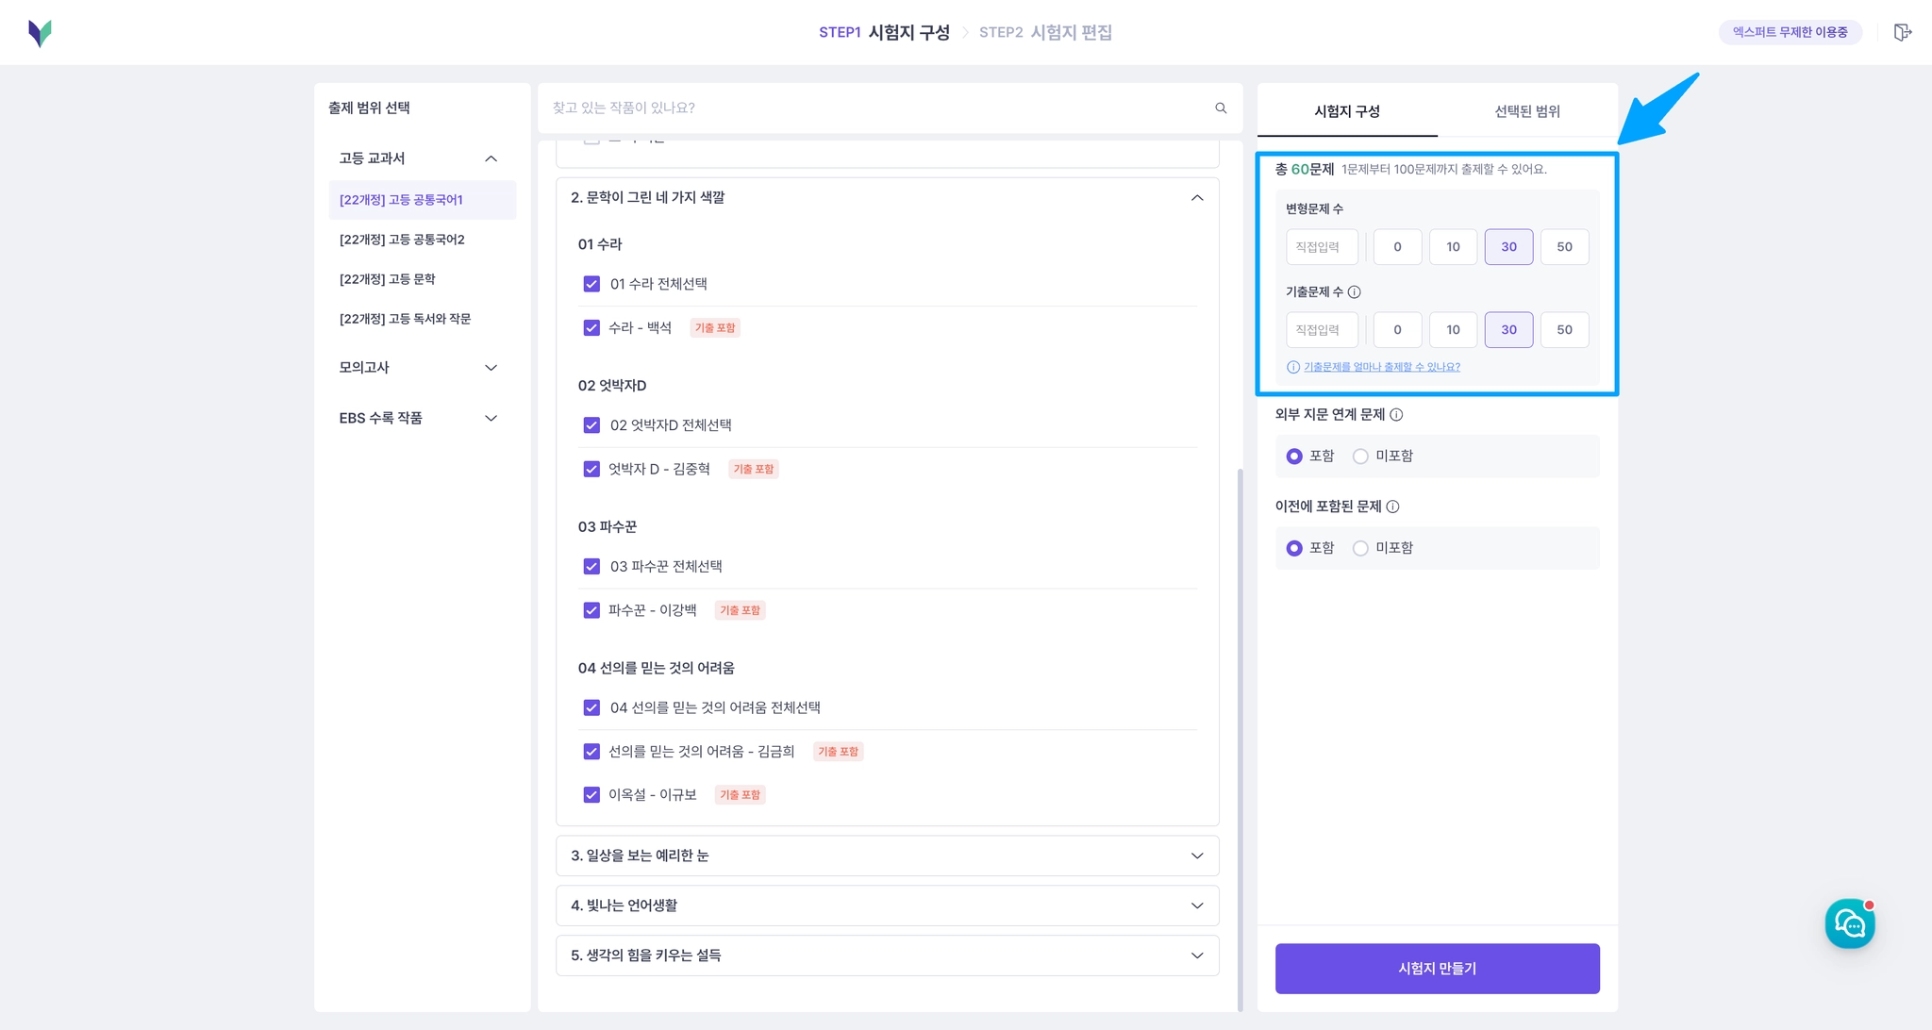Open 기출문제를 얼마나 출제할 수 있나요 link
This screenshot has height=1030, width=1932.
[1381, 367]
